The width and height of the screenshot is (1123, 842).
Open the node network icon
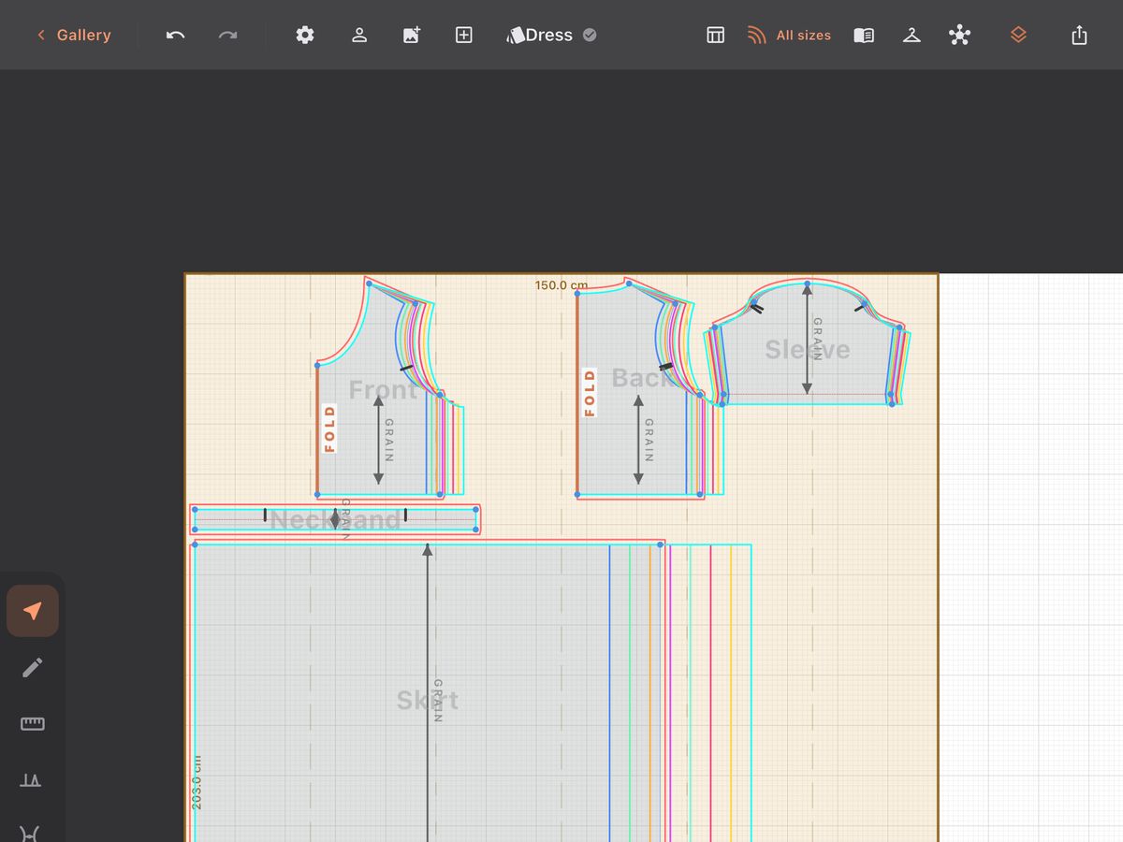click(959, 35)
